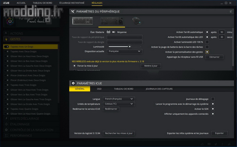Toggle Afficher uniquement les appareils connectés checkbox
The width and height of the screenshot is (237, 147).
click(x=213, y=114)
